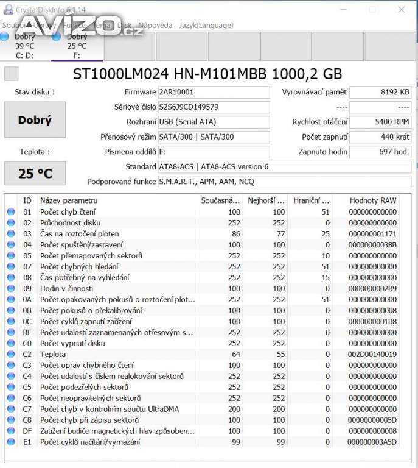
Task: Open the Nápověda menu
Action: pos(155,25)
